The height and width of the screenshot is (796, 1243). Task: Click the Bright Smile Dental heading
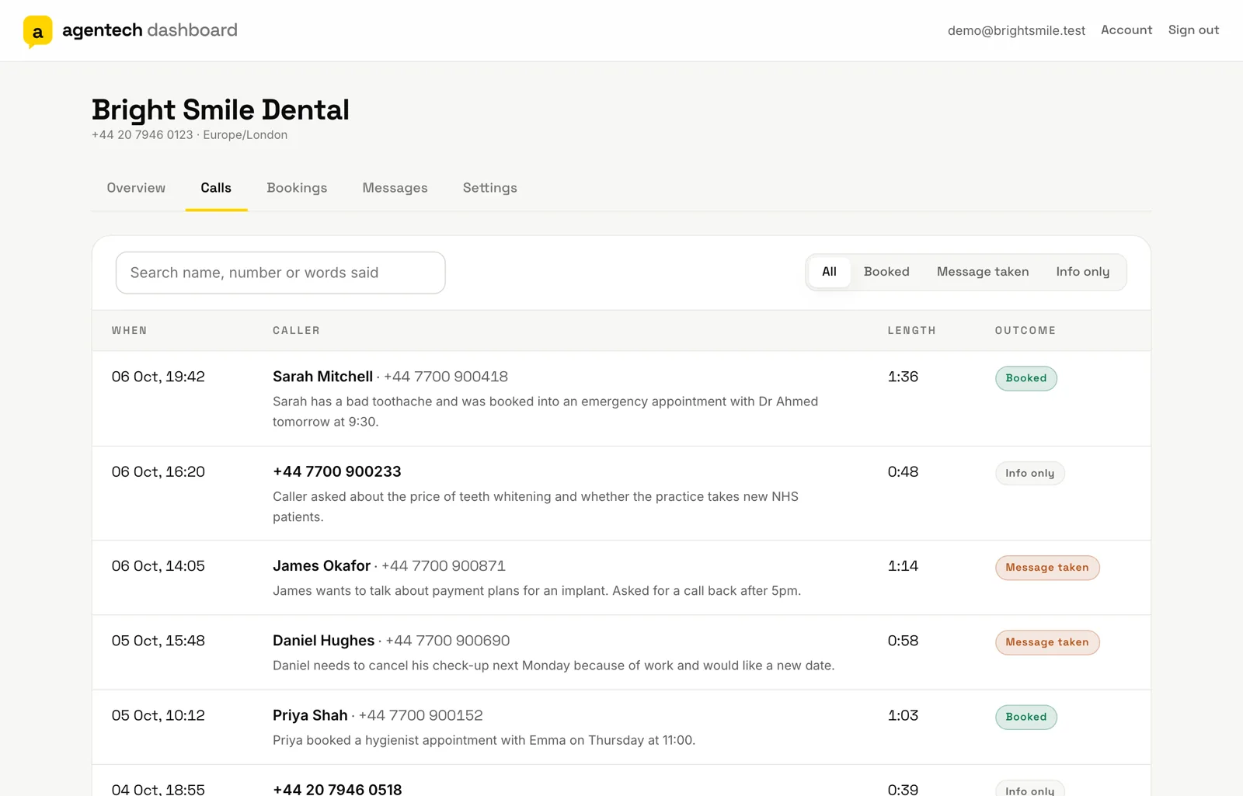click(x=221, y=110)
